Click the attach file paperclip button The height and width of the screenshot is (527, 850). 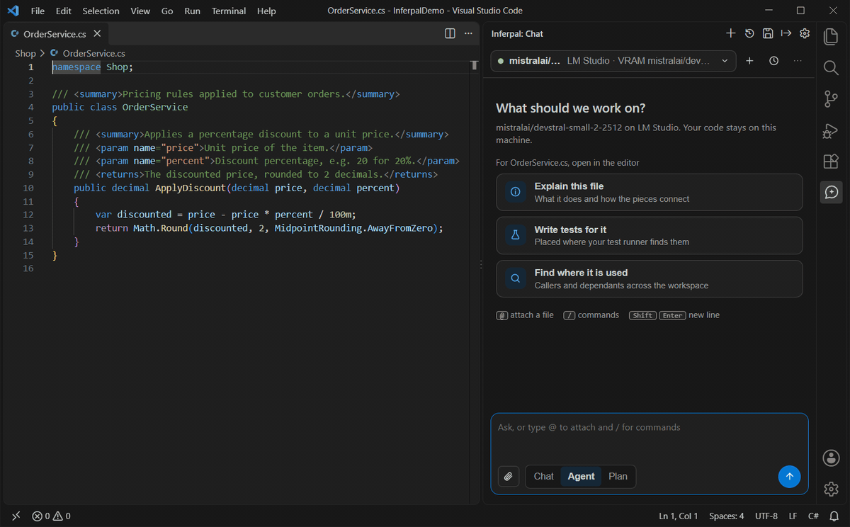click(x=508, y=477)
